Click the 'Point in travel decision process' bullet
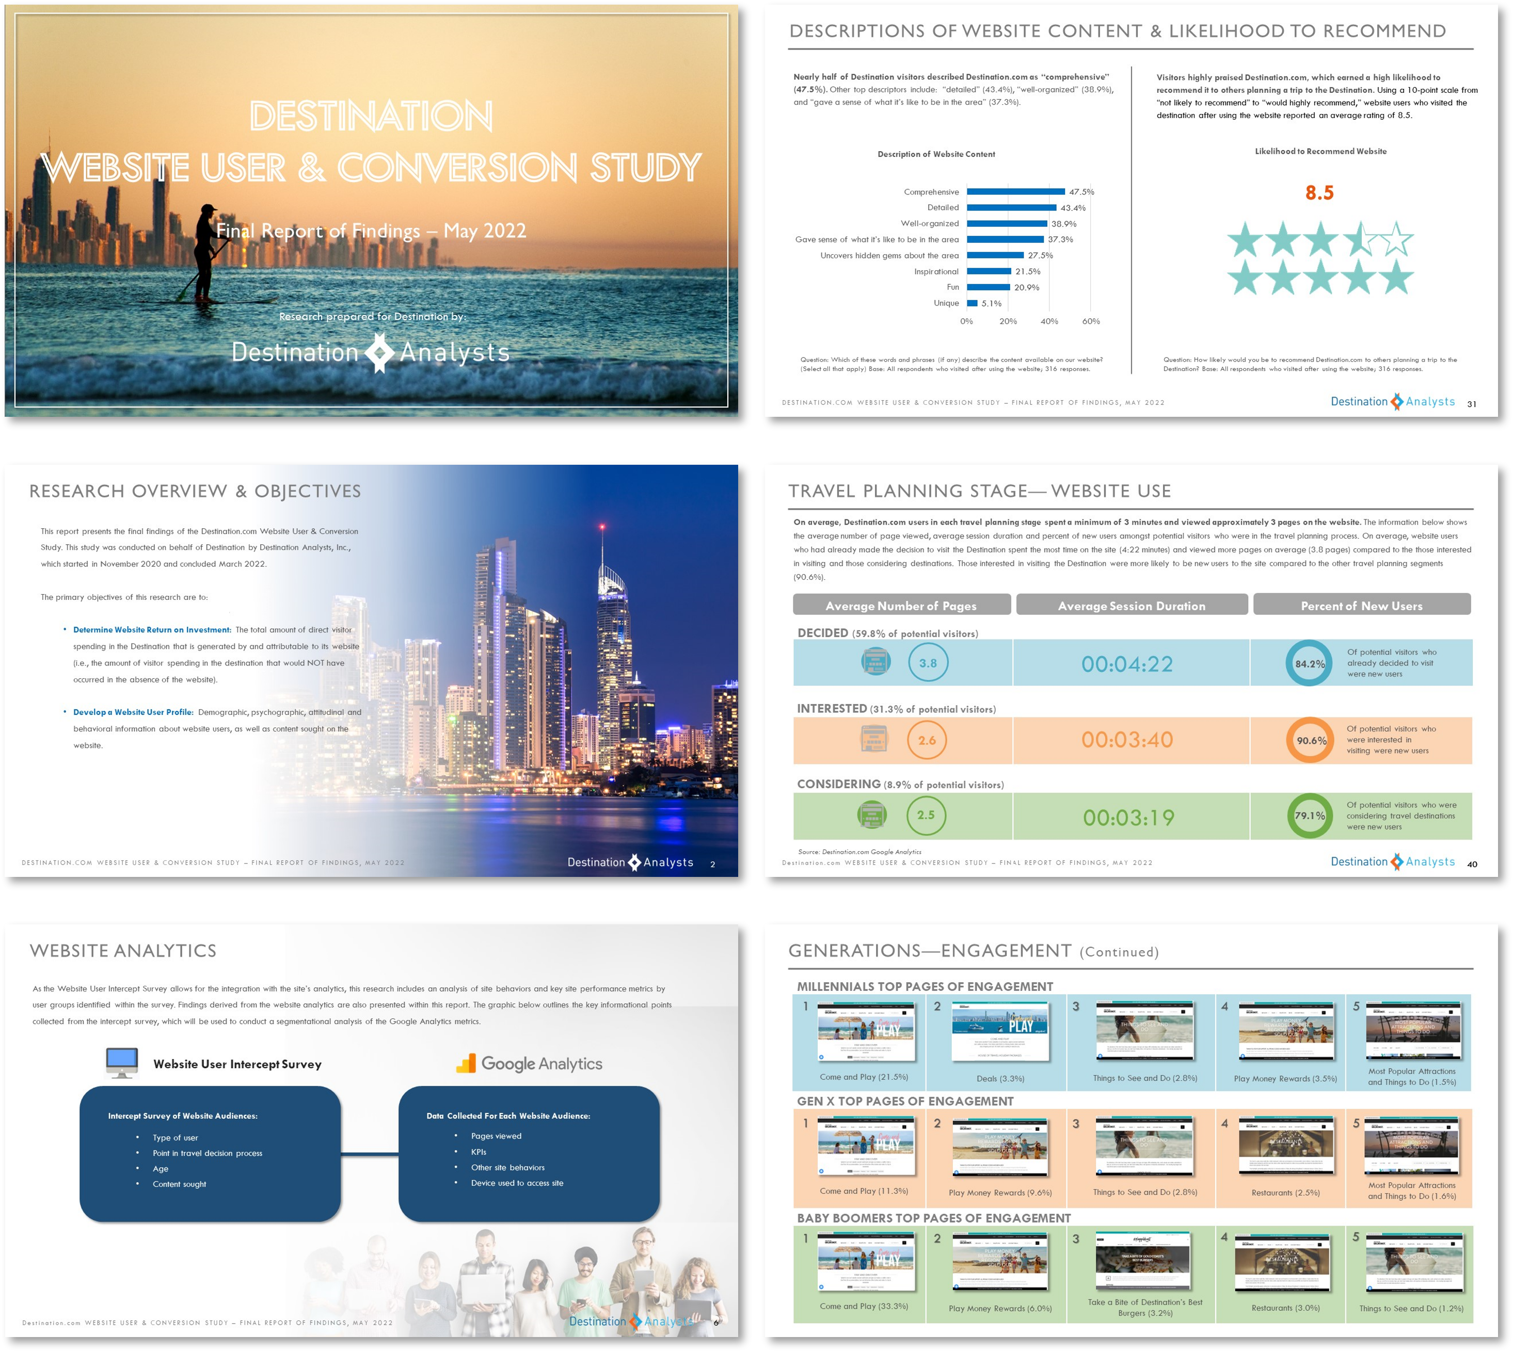The width and height of the screenshot is (1513, 1352). coord(208,1153)
